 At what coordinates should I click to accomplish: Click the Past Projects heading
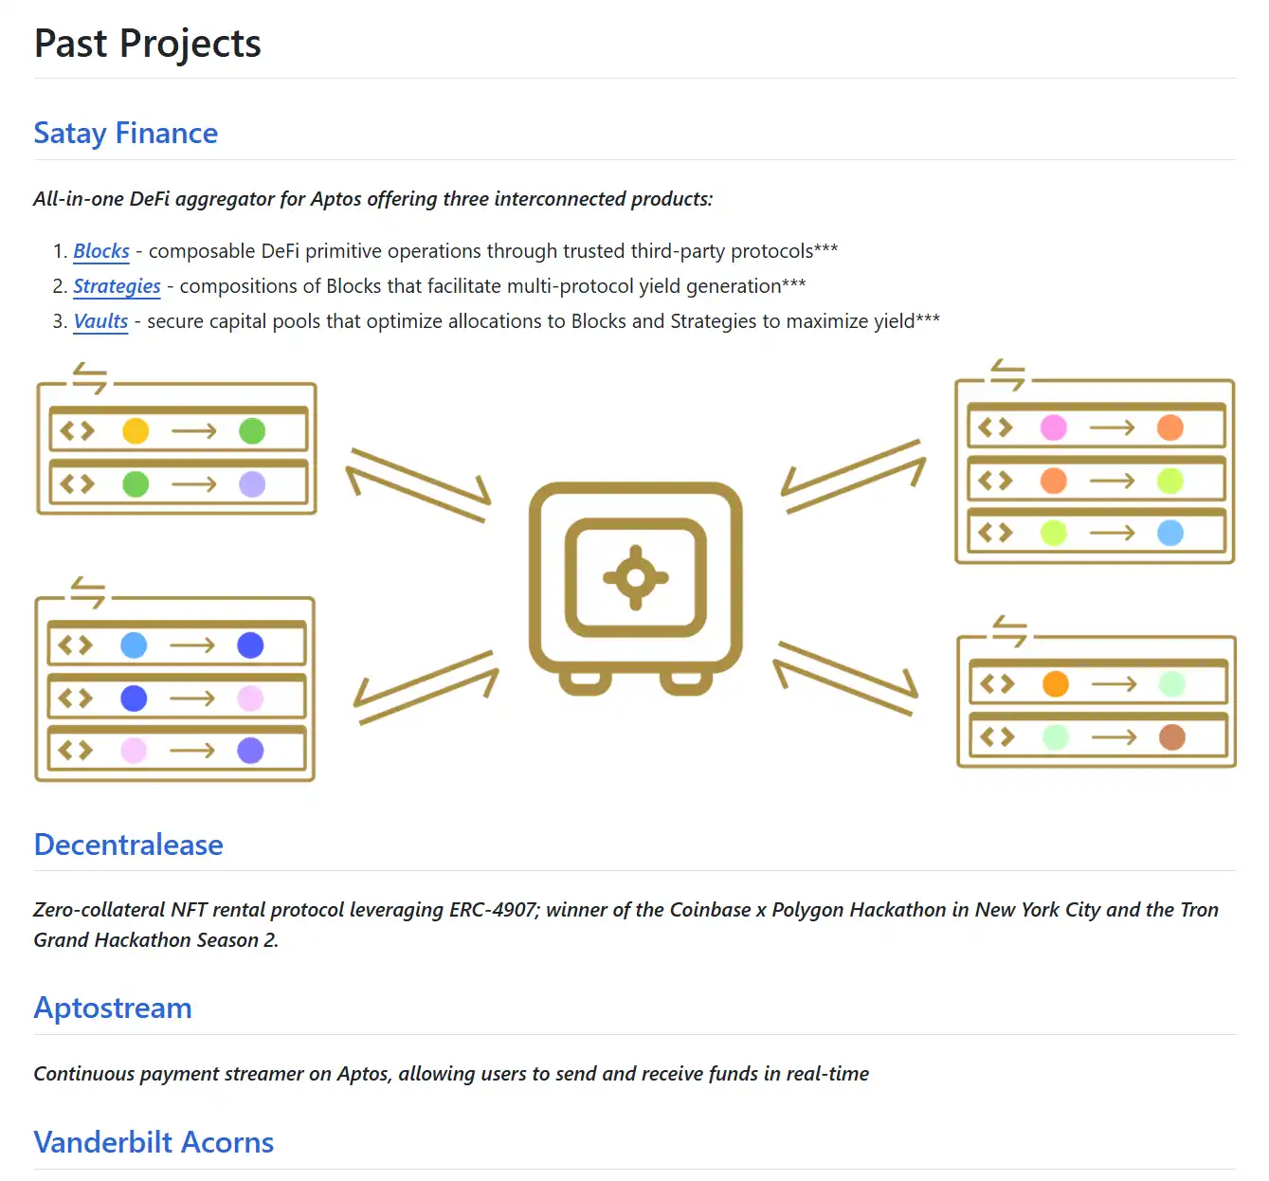coord(148,44)
